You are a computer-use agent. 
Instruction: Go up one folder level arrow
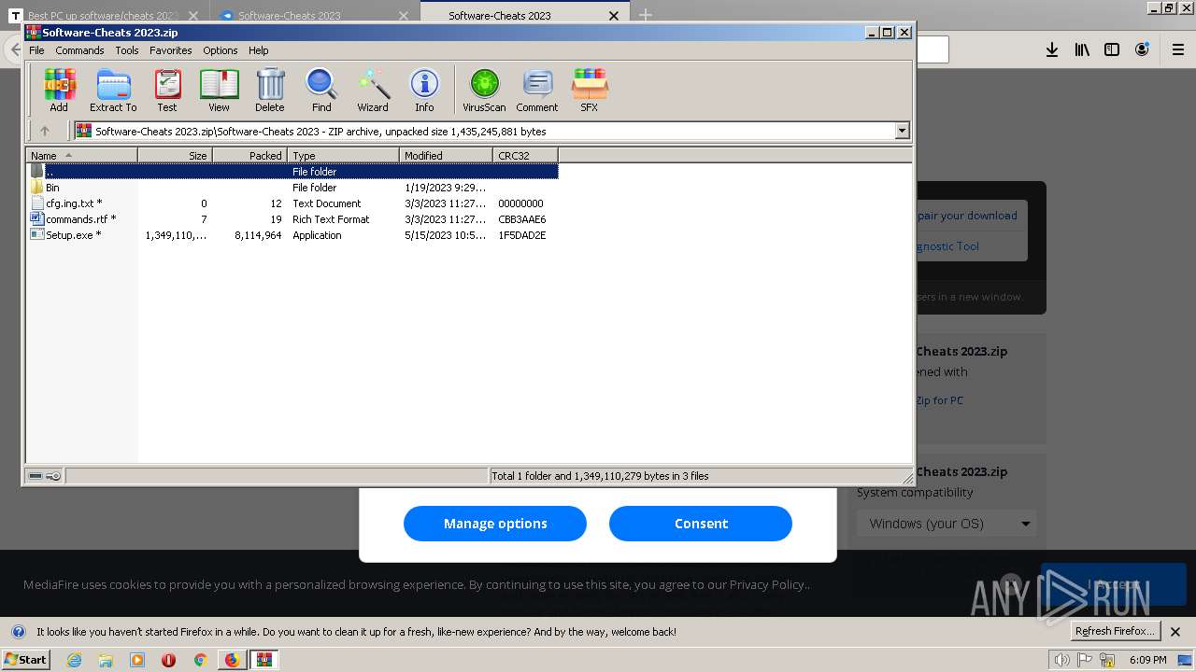pyautogui.click(x=44, y=132)
